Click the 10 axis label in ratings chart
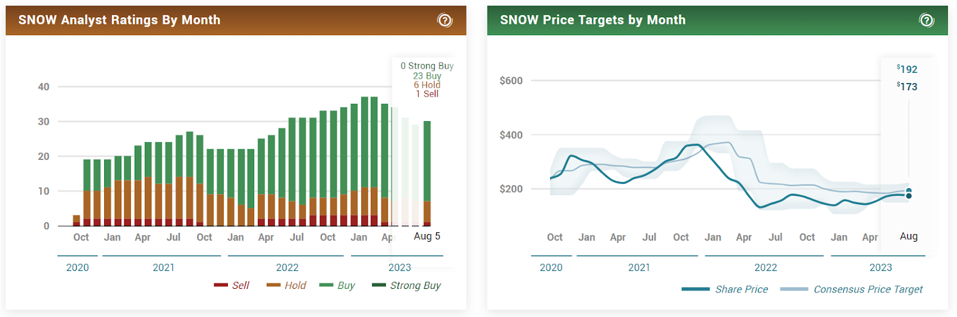Image resolution: width=957 pixels, height=317 pixels. coord(44,191)
